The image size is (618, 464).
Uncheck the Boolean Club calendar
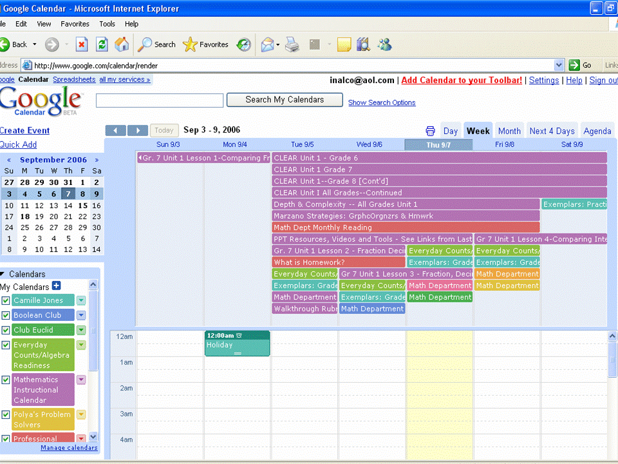click(6, 315)
